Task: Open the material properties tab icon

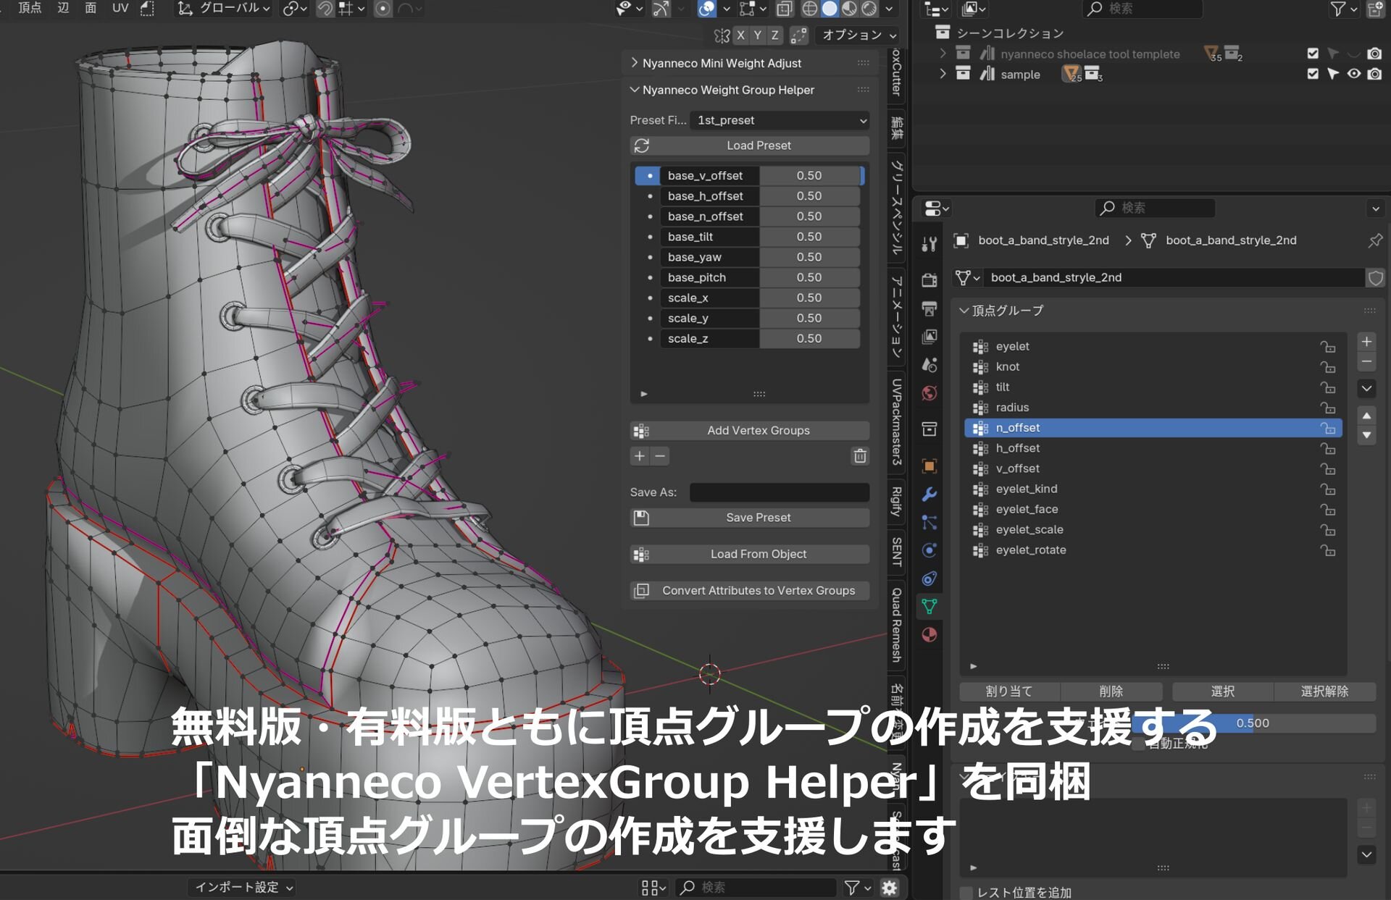Action: point(930,635)
